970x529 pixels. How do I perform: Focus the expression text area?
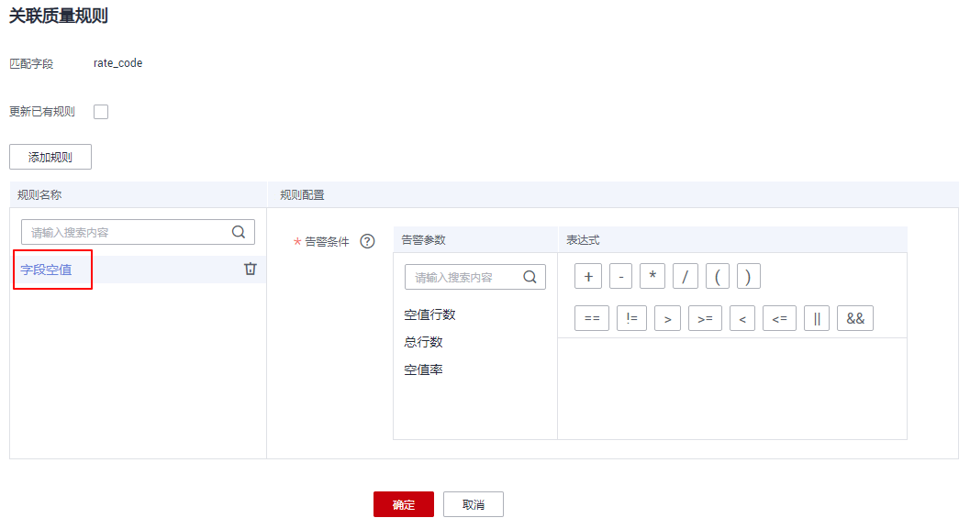731,388
